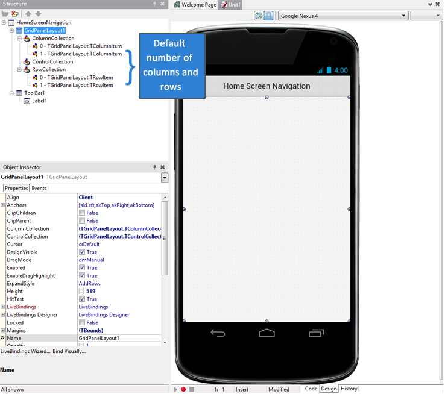Toggle the DesignVisible checkbox

tap(82, 252)
